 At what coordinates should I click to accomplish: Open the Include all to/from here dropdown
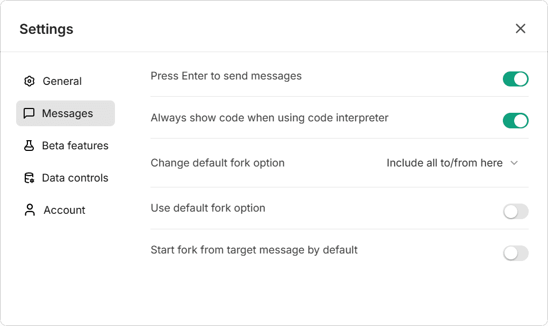point(445,163)
